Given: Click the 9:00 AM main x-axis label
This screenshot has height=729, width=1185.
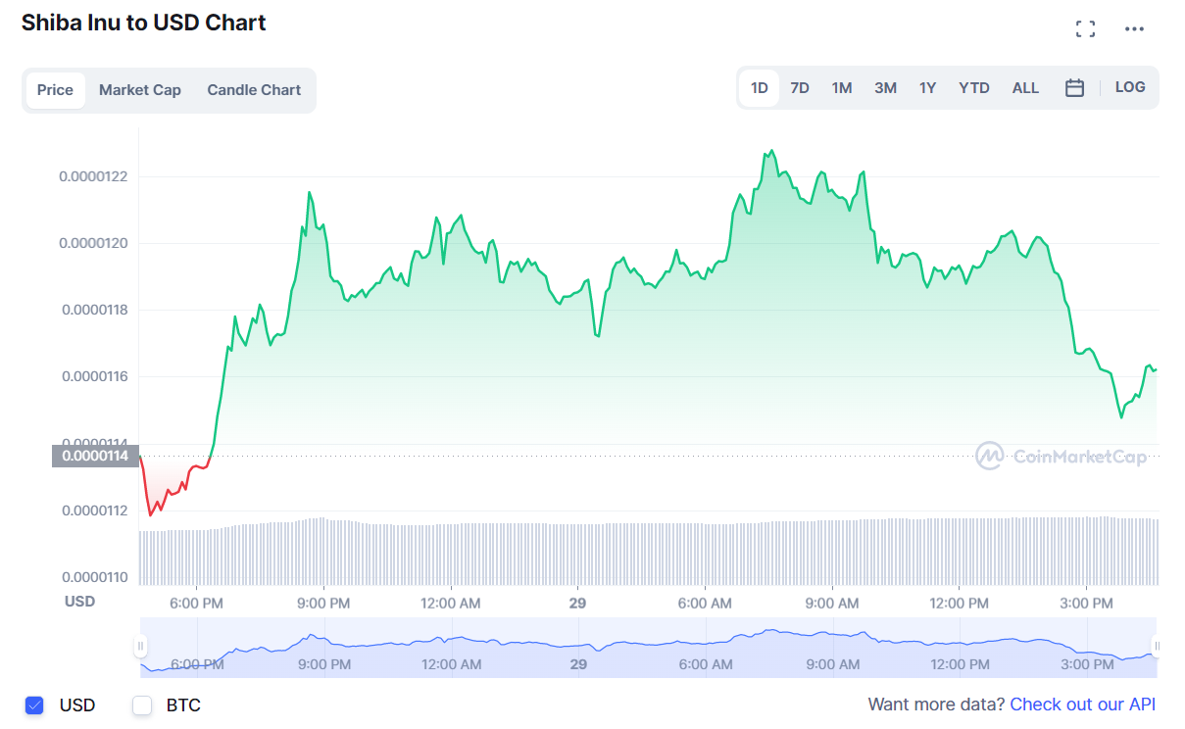Looking at the screenshot, I should pyautogui.click(x=832, y=603).
